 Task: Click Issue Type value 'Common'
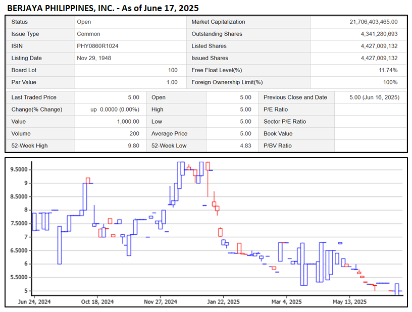tap(88, 34)
